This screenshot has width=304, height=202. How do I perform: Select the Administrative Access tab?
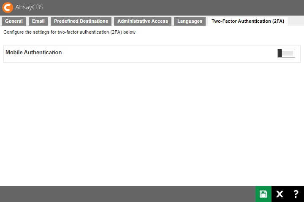[143, 21]
